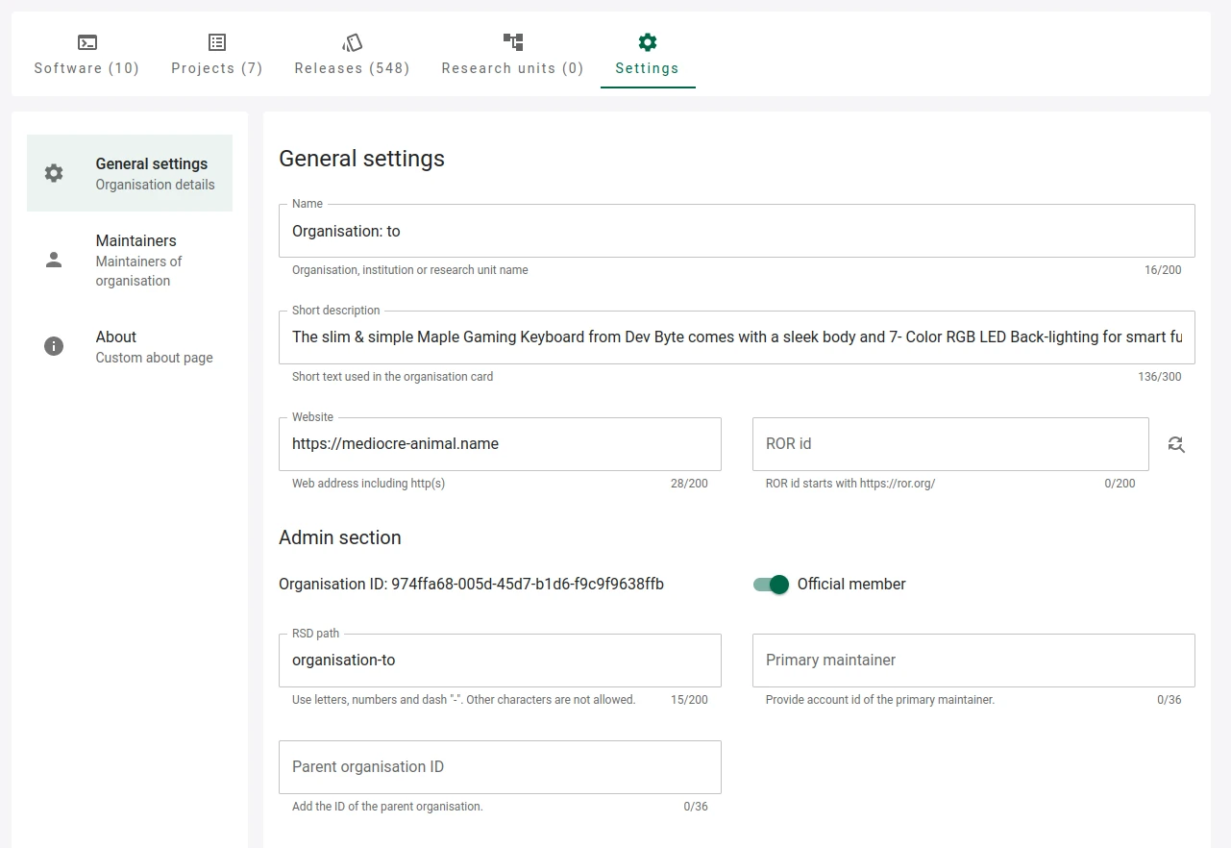1231x848 pixels.
Task: Click the Releases icon
Action: coord(352,42)
